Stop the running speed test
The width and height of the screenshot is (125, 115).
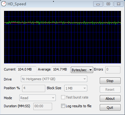click(110, 81)
